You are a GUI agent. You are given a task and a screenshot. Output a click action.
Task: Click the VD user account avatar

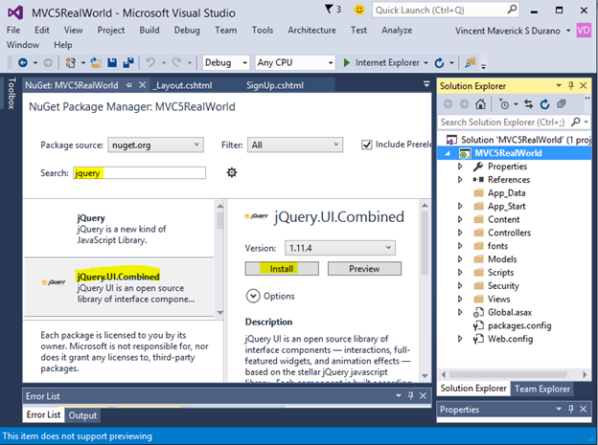tap(584, 30)
